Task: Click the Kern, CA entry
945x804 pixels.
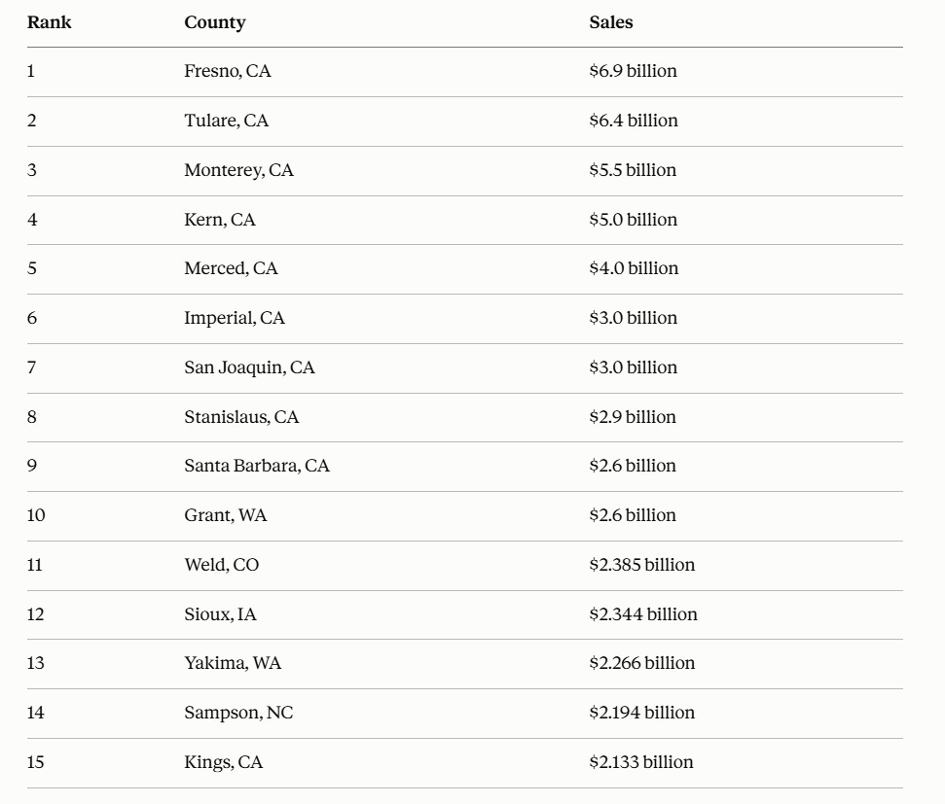Action: [x=219, y=220]
